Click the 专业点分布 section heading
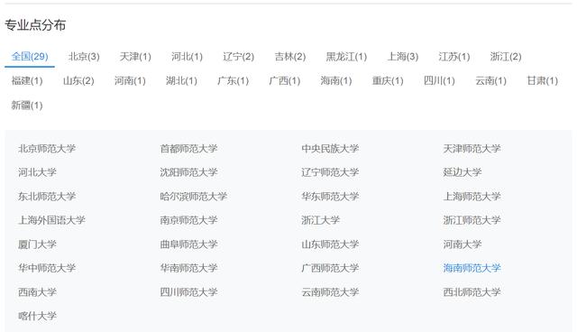 35,25
